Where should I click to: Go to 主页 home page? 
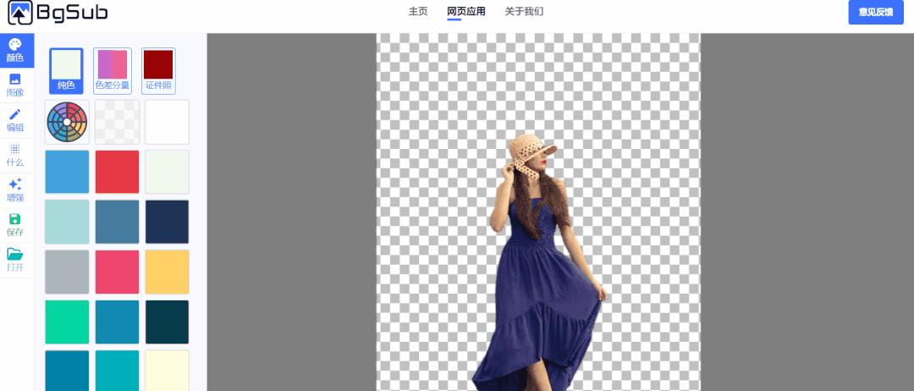(x=418, y=12)
